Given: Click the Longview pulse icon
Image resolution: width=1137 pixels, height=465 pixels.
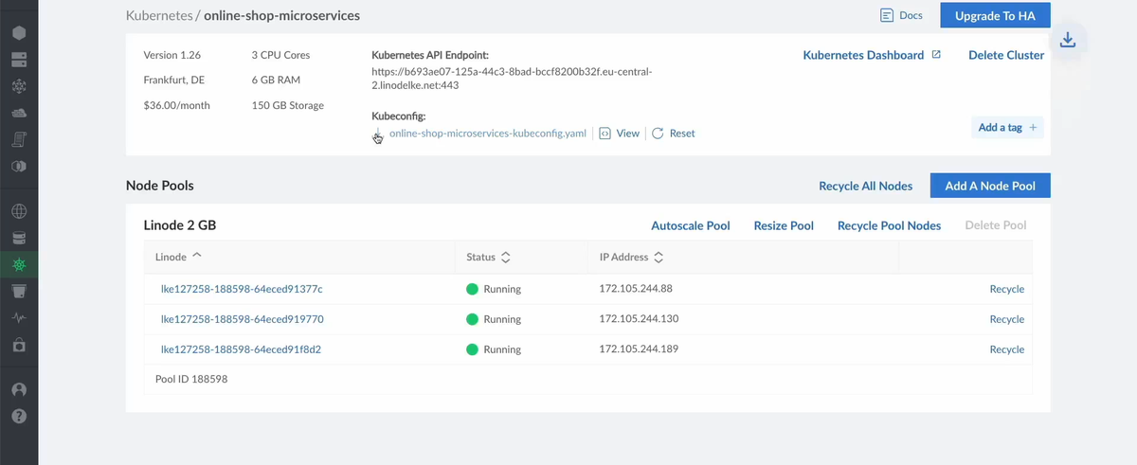Looking at the screenshot, I should tap(19, 318).
